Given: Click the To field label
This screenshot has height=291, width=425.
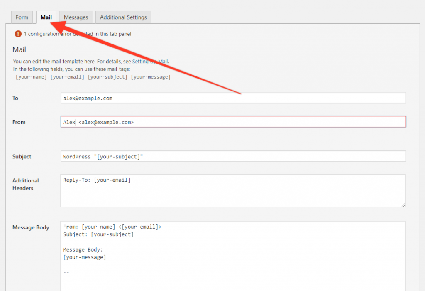Looking at the screenshot, I should click(15, 98).
